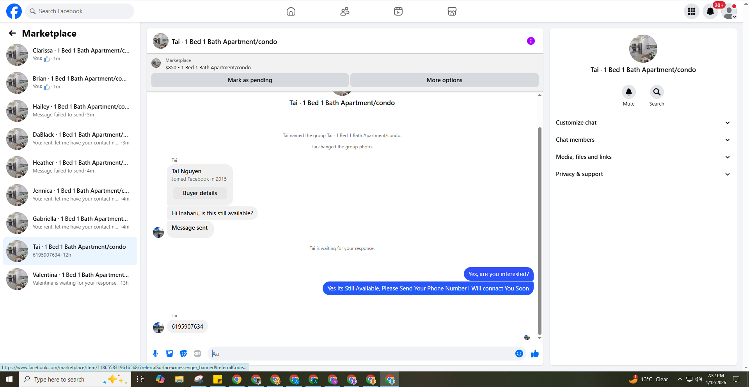Click the chat scrollbar up arrow
749x387 pixels.
pos(540,95)
